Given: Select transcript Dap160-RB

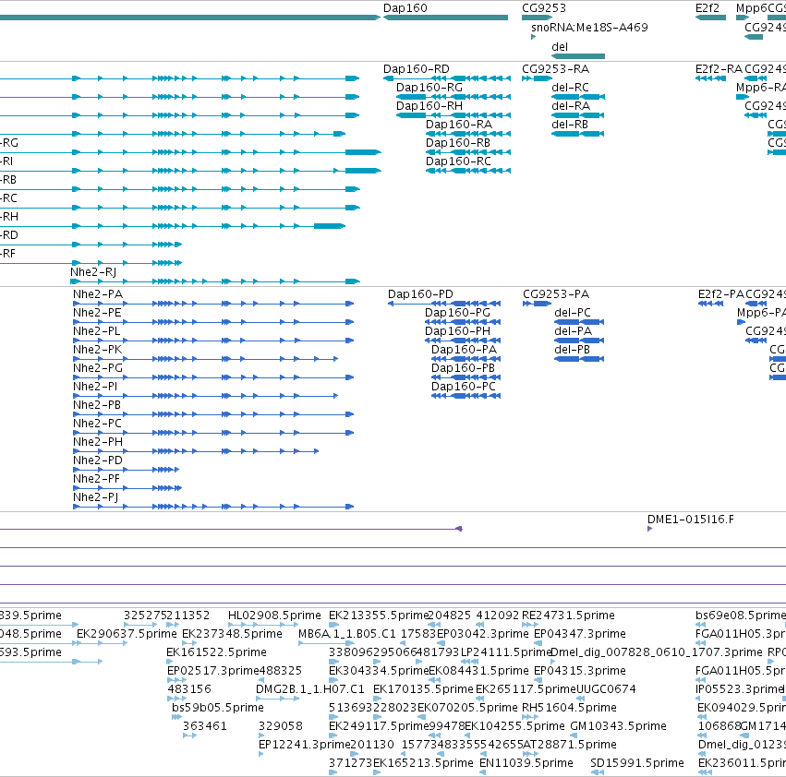Looking at the screenshot, I should click(458, 143).
